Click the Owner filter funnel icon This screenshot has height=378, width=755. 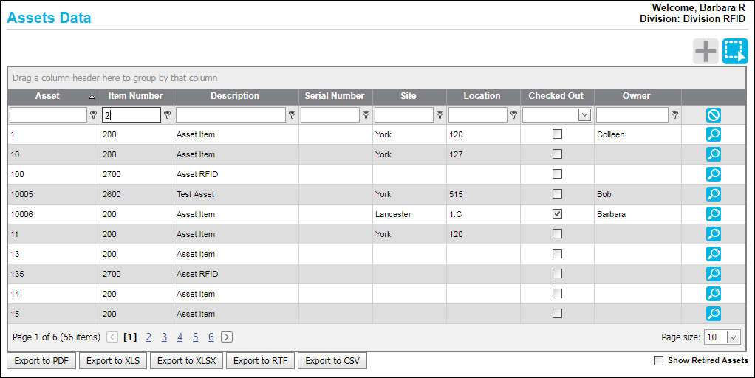674,115
